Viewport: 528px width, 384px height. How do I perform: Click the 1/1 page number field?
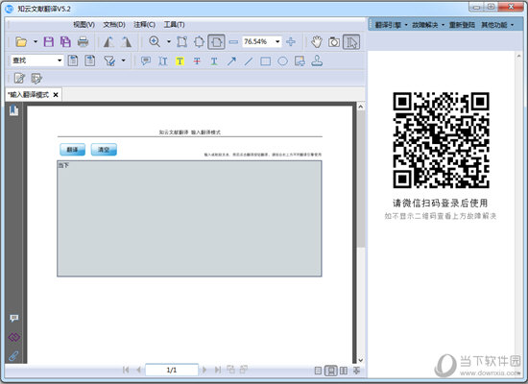coord(172,371)
